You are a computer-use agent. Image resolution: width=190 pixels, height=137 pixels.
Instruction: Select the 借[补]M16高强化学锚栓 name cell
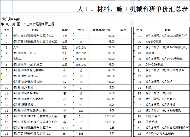(x=34, y=70)
